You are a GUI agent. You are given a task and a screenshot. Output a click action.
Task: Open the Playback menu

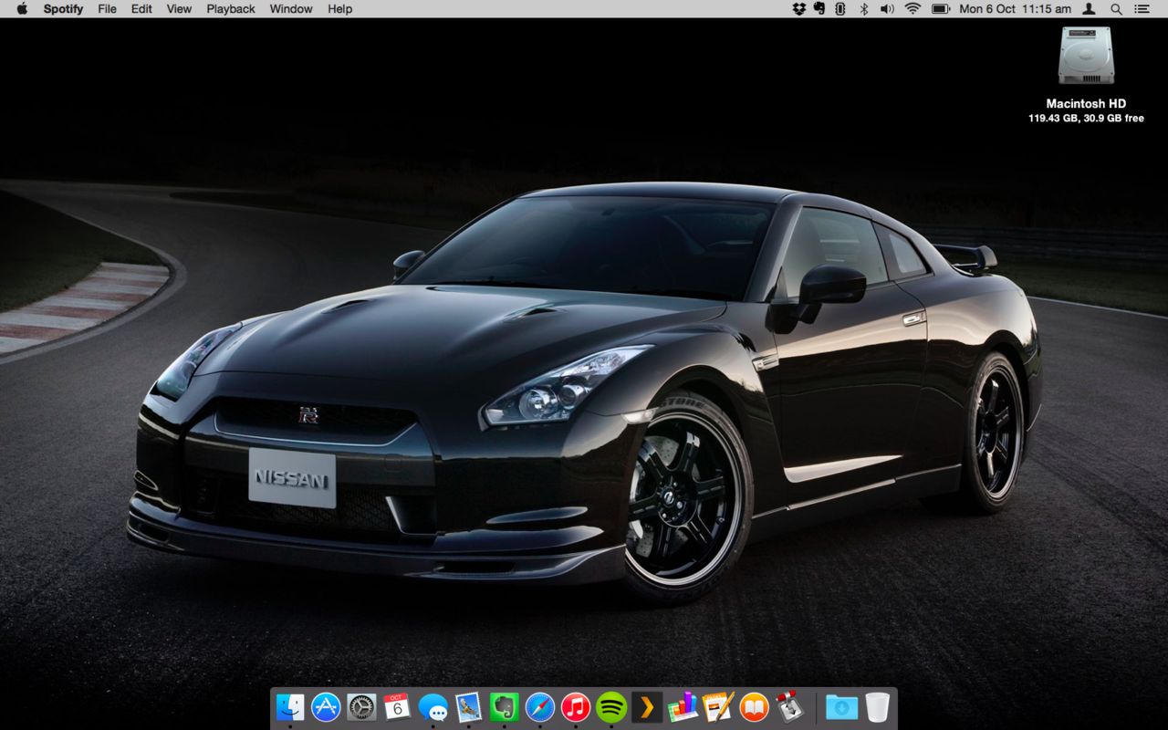click(231, 9)
